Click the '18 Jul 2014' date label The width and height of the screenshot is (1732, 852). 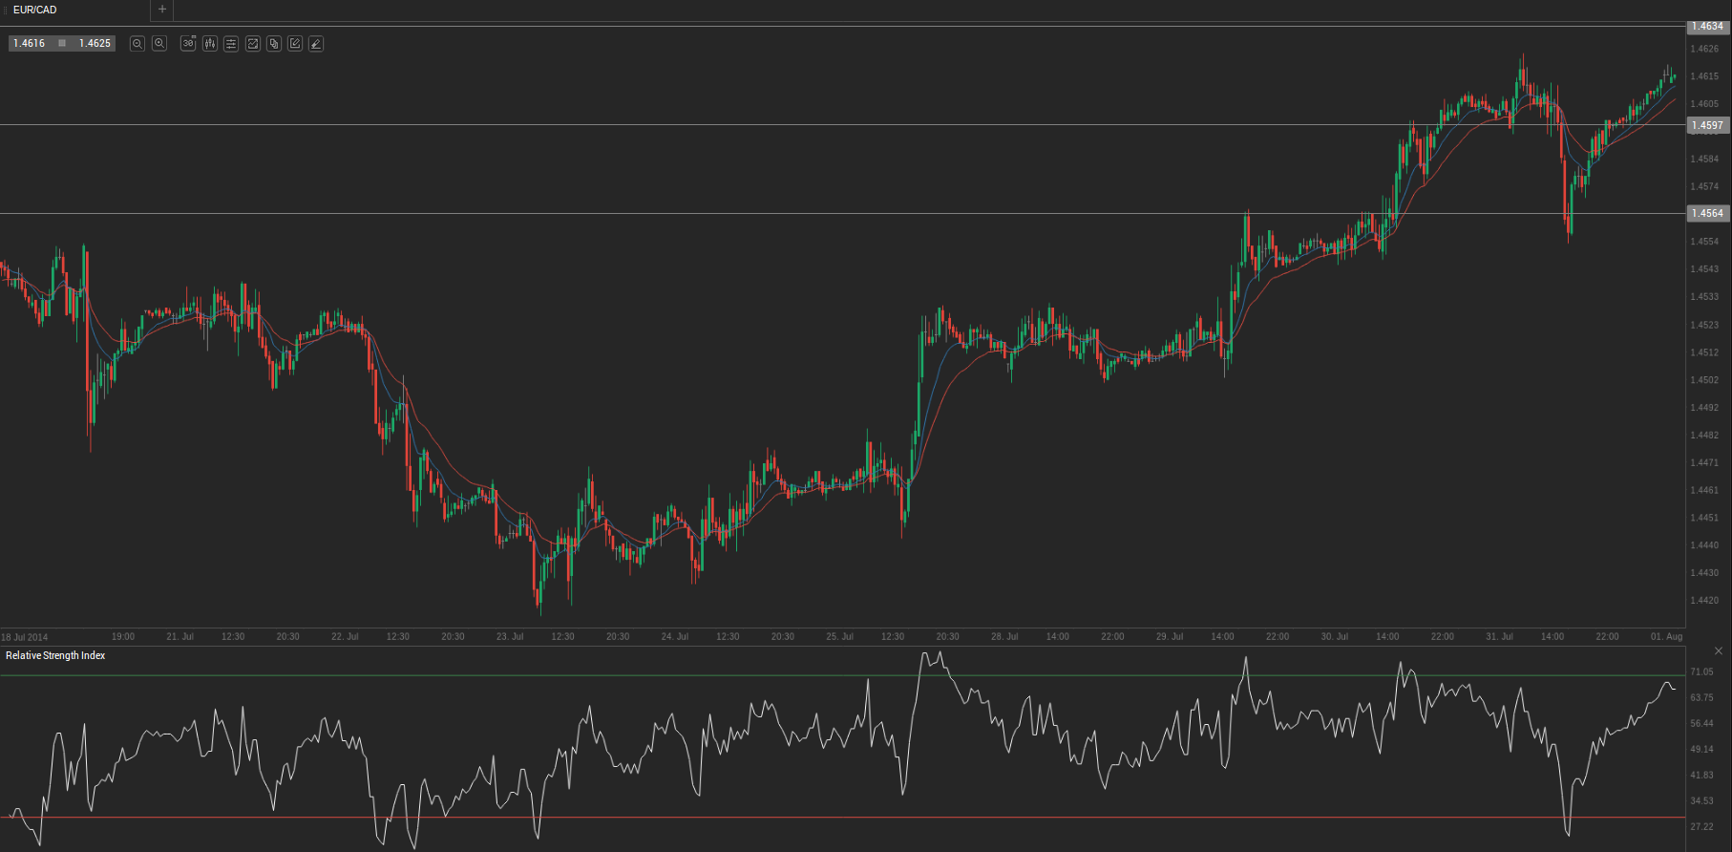pyautogui.click(x=25, y=637)
